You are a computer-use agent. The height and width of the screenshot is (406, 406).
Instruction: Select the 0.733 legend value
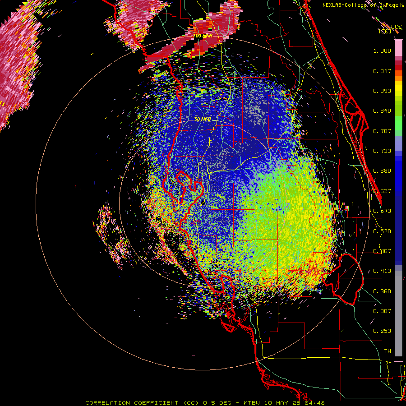(382, 151)
